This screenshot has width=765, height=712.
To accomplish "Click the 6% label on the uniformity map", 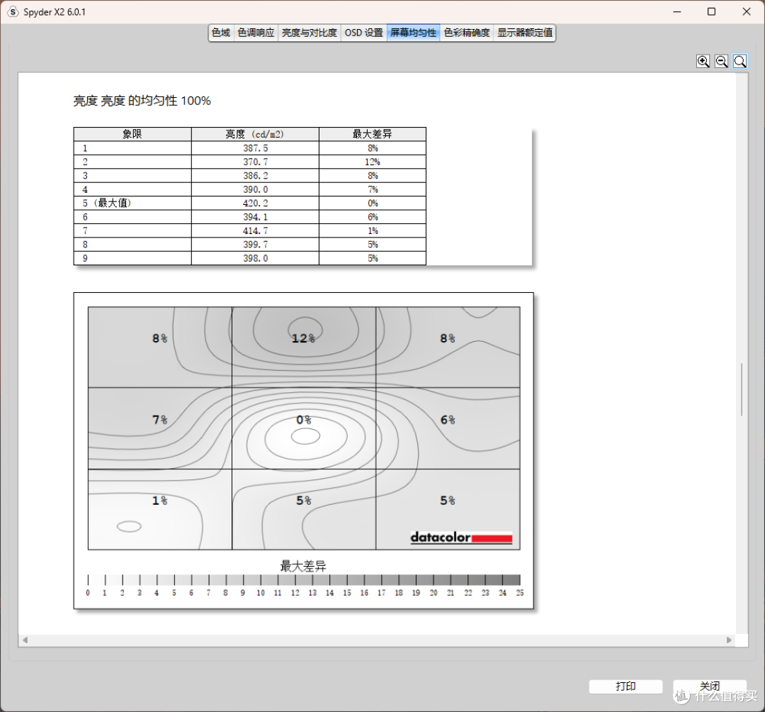I will [x=448, y=420].
